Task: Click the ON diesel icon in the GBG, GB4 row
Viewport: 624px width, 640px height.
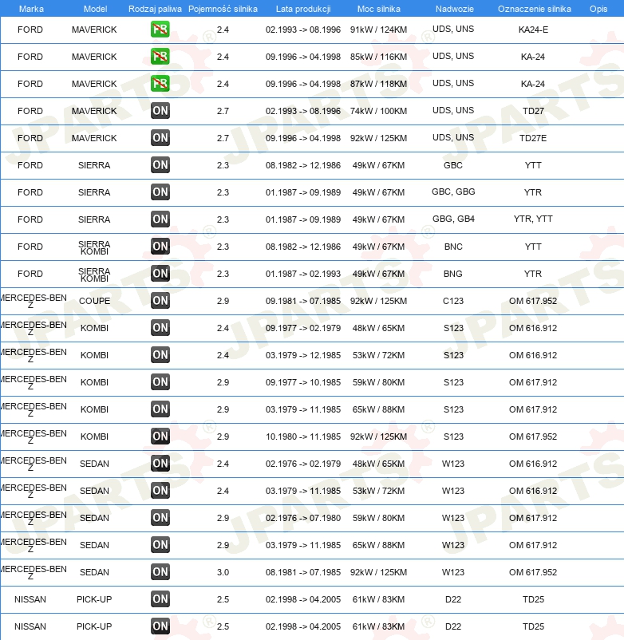Action: (x=160, y=219)
